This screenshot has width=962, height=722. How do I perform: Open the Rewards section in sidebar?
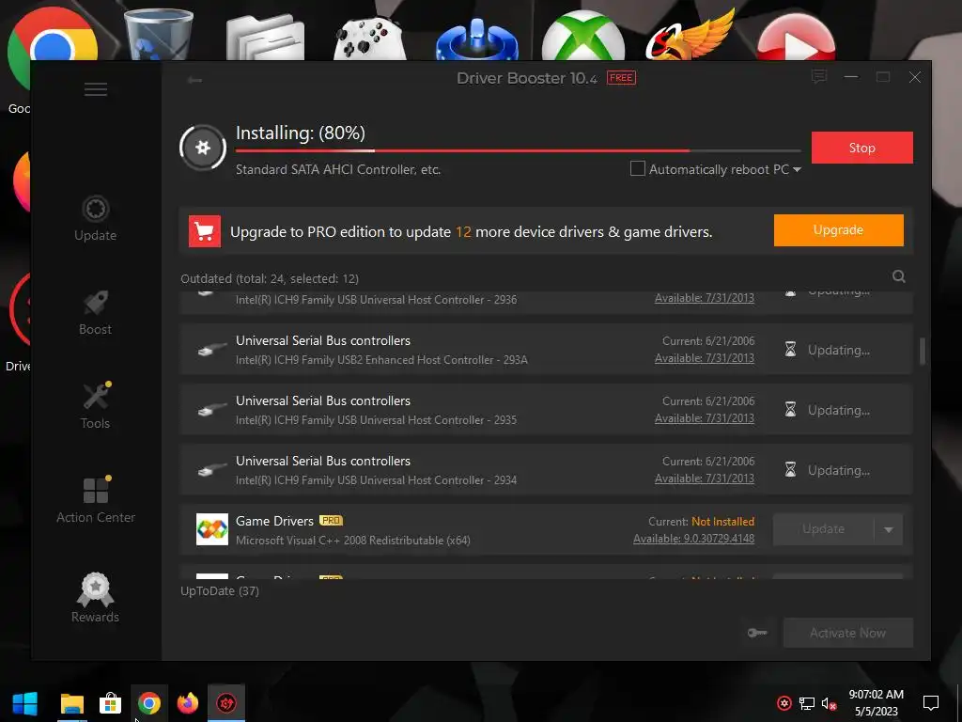coord(95,597)
